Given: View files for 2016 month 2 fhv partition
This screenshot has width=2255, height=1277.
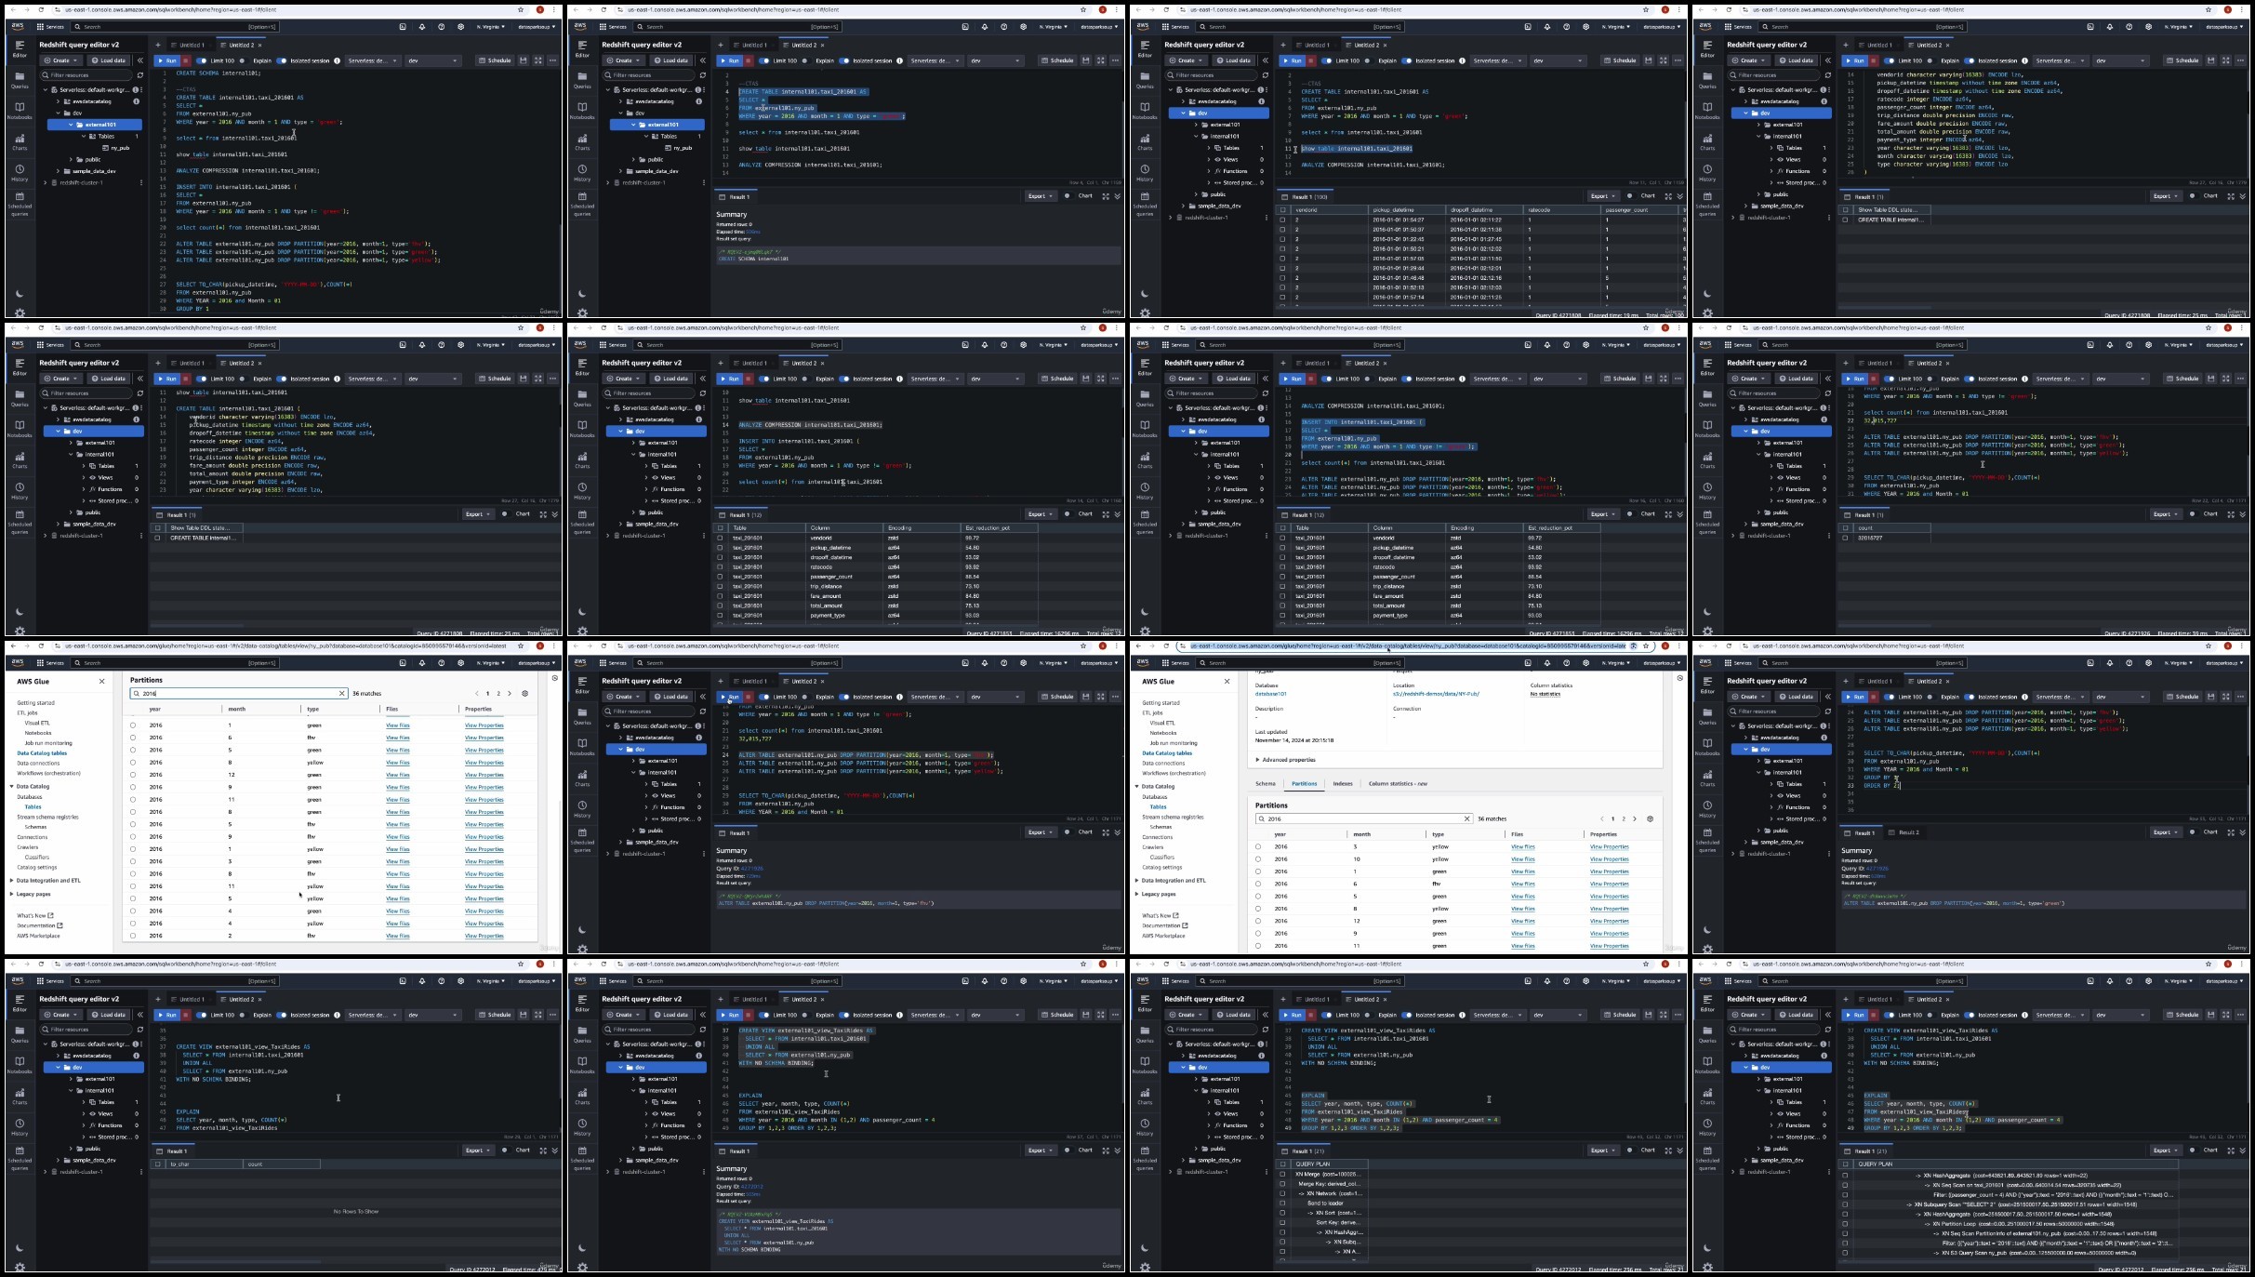Looking at the screenshot, I should click(397, 936).
